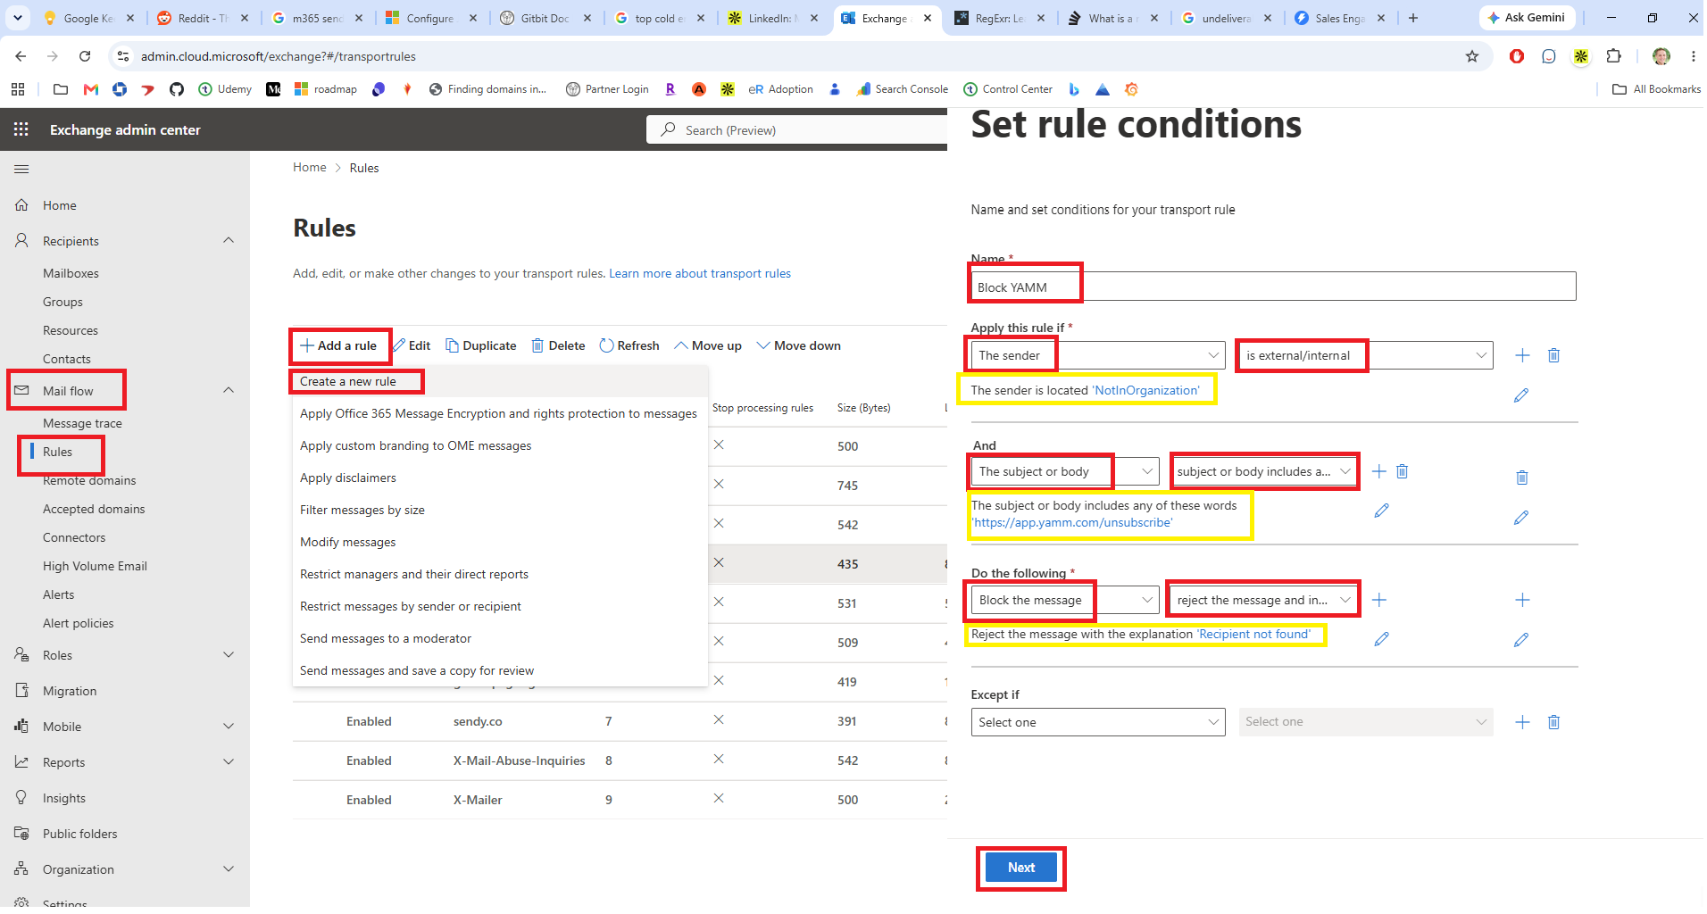Screen dimensions: 1707x914
Task: Switch to the RegExr browser tab
Action: (1000, 18)
